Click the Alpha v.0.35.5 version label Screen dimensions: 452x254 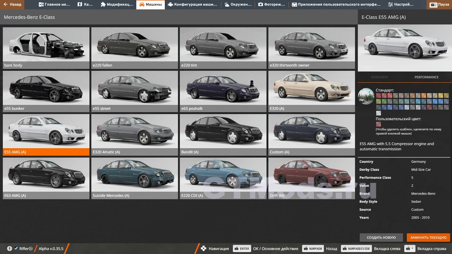(51, 249)
